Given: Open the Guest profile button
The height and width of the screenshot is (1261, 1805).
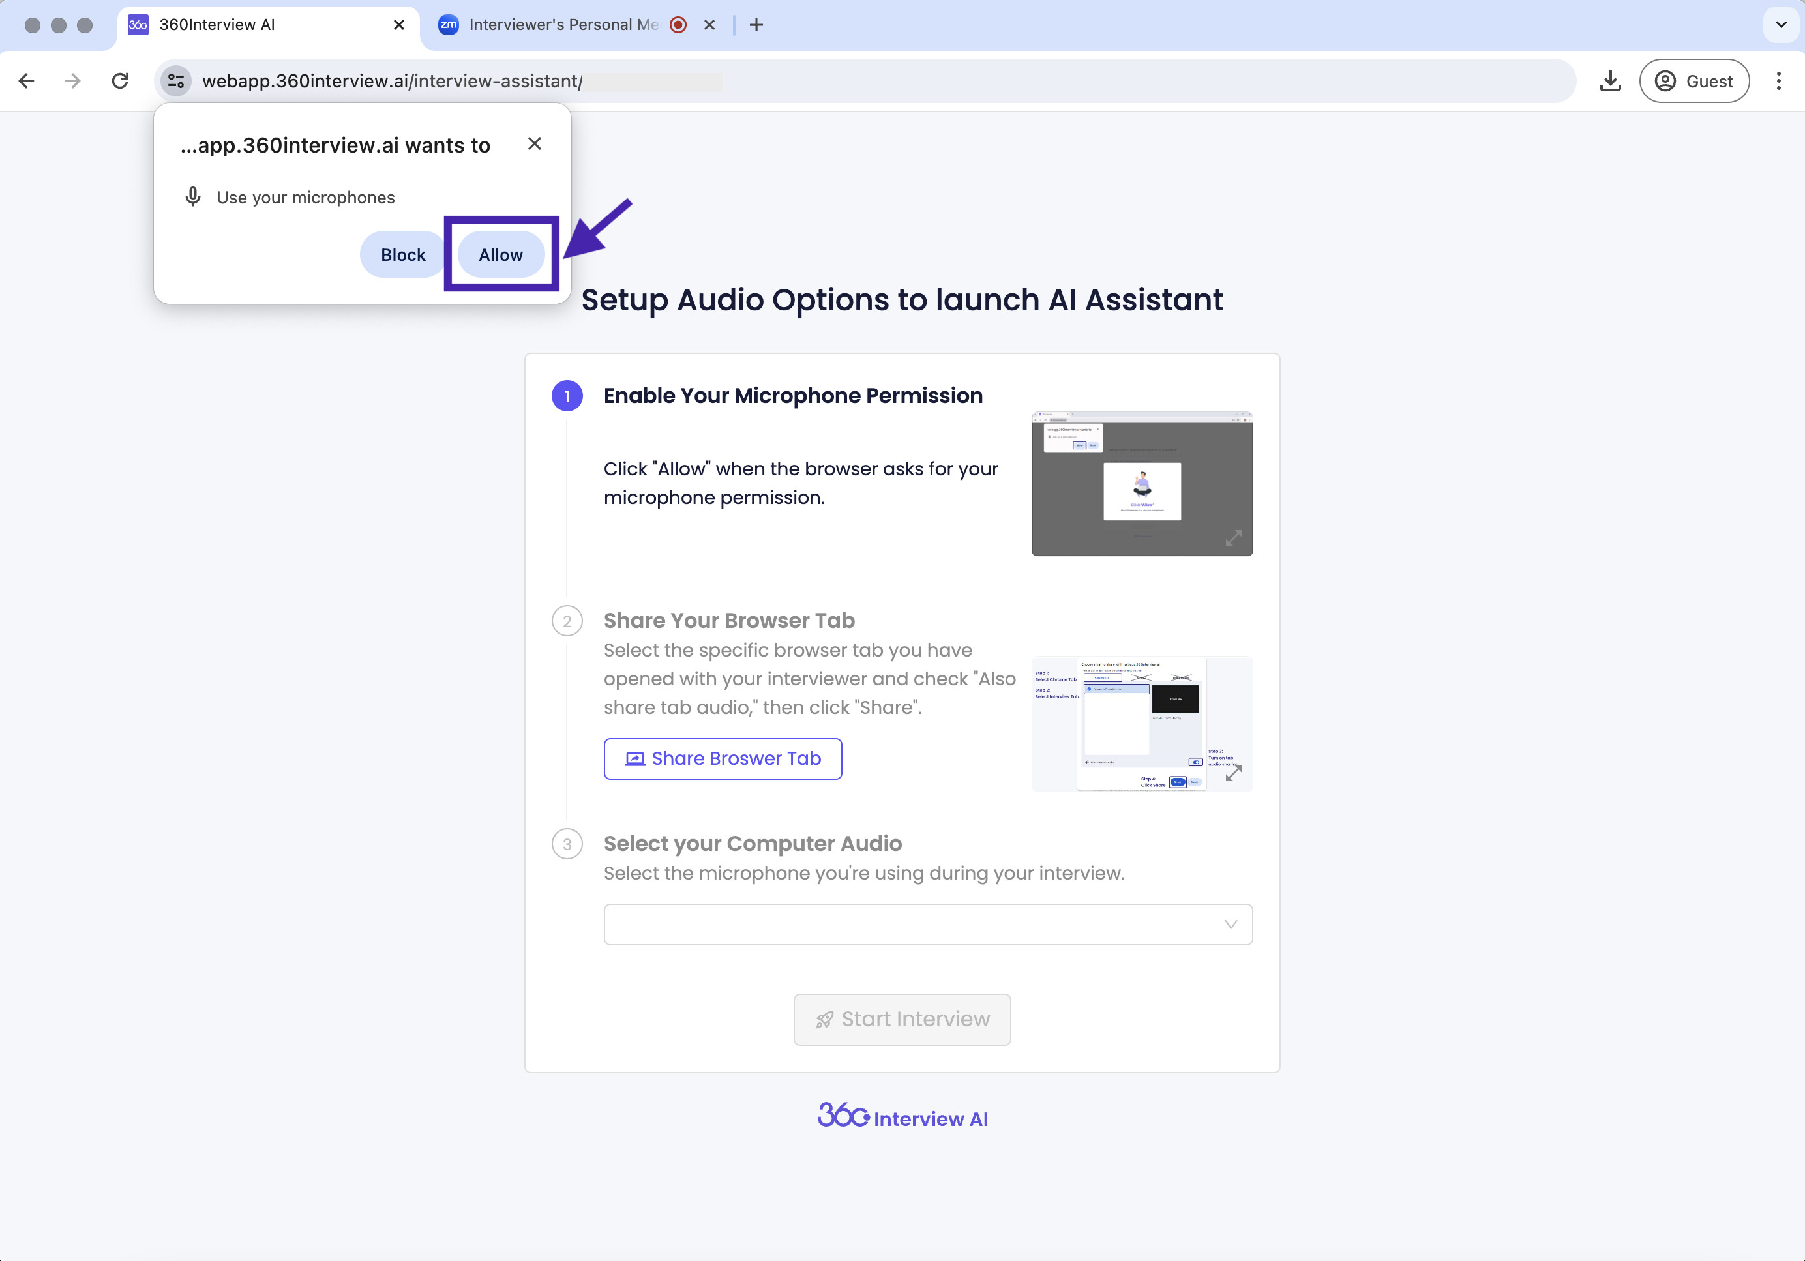Looking at the screenshot, I should click(x=1694, y=81).
